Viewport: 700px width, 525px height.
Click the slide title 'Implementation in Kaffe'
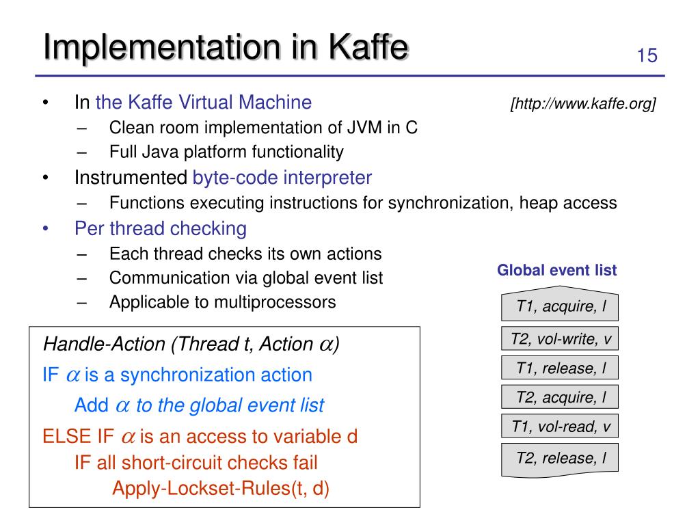(226, 47)
